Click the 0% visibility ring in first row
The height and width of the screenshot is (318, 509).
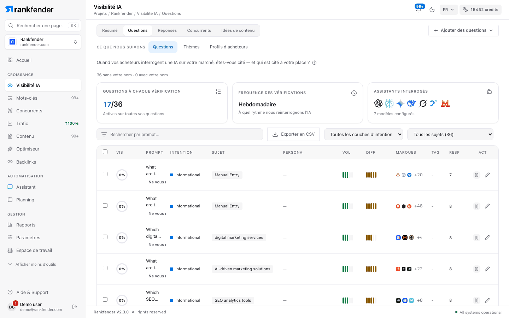click(x=122, y=175)
